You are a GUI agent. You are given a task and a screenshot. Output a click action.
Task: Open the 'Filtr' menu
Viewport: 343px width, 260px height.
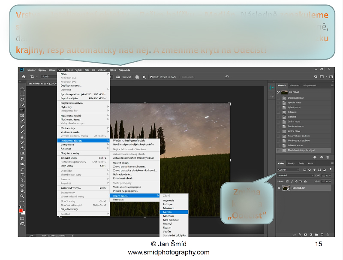pos(87,70)
